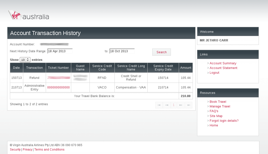Open the Account Summary link
Screen dimensions: 268x154
coord(223,63)
